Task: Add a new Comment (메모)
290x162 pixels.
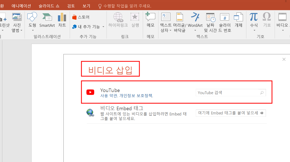Action: click(151, 20)
